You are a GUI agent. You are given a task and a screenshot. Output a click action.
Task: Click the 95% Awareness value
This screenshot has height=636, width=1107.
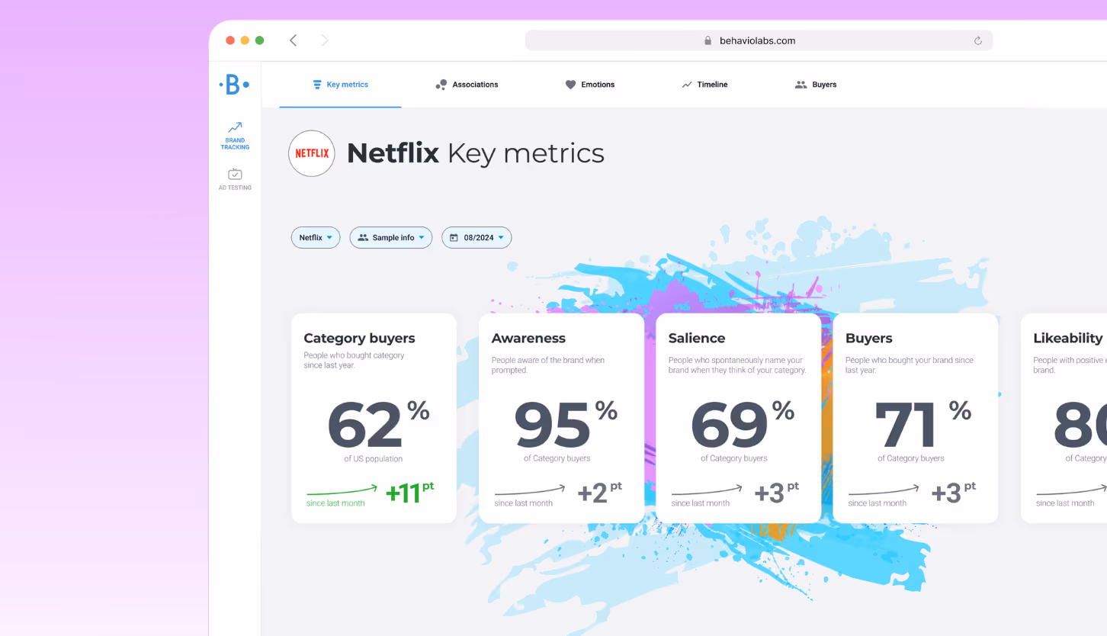tap(566, 425)
